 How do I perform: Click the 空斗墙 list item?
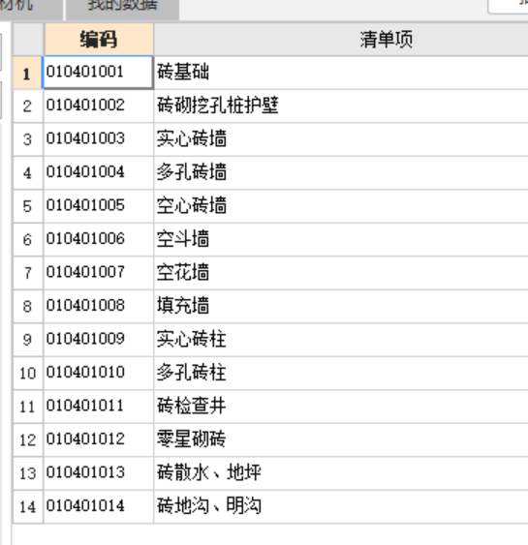click(341, 239)
